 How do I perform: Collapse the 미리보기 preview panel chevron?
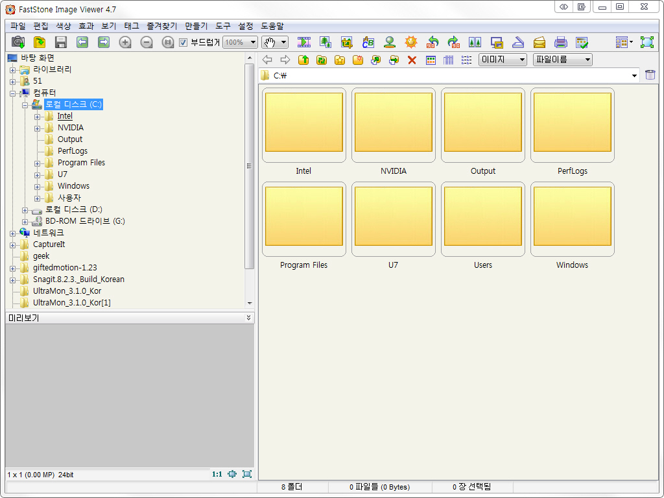click(x=248, y=318)
